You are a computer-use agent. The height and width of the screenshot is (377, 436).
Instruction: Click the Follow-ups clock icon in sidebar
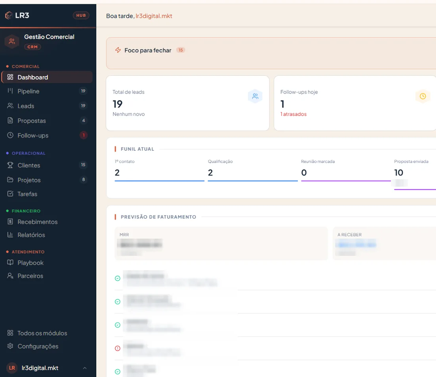10,135
